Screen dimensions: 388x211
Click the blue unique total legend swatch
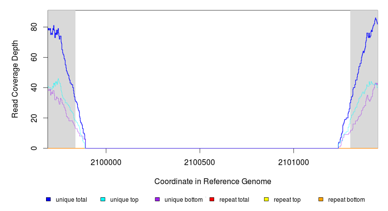(48, 200)
